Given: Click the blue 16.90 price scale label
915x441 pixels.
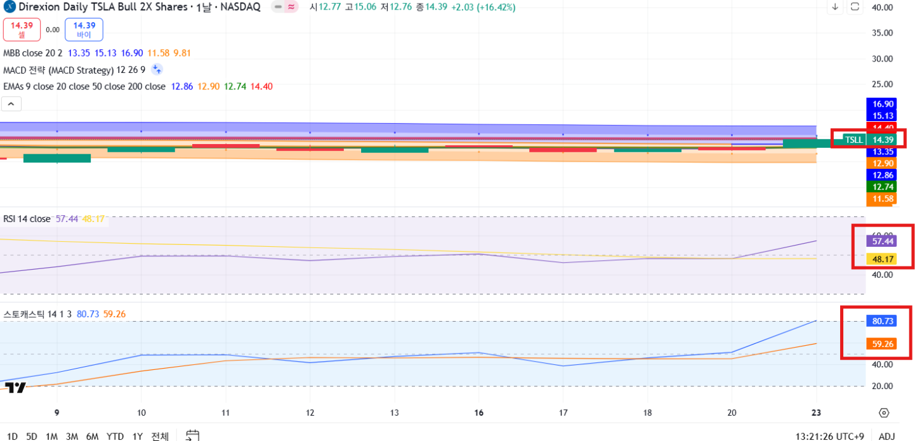Looking at the screenshot, I should pyautogui.click(x=883, y=103).
